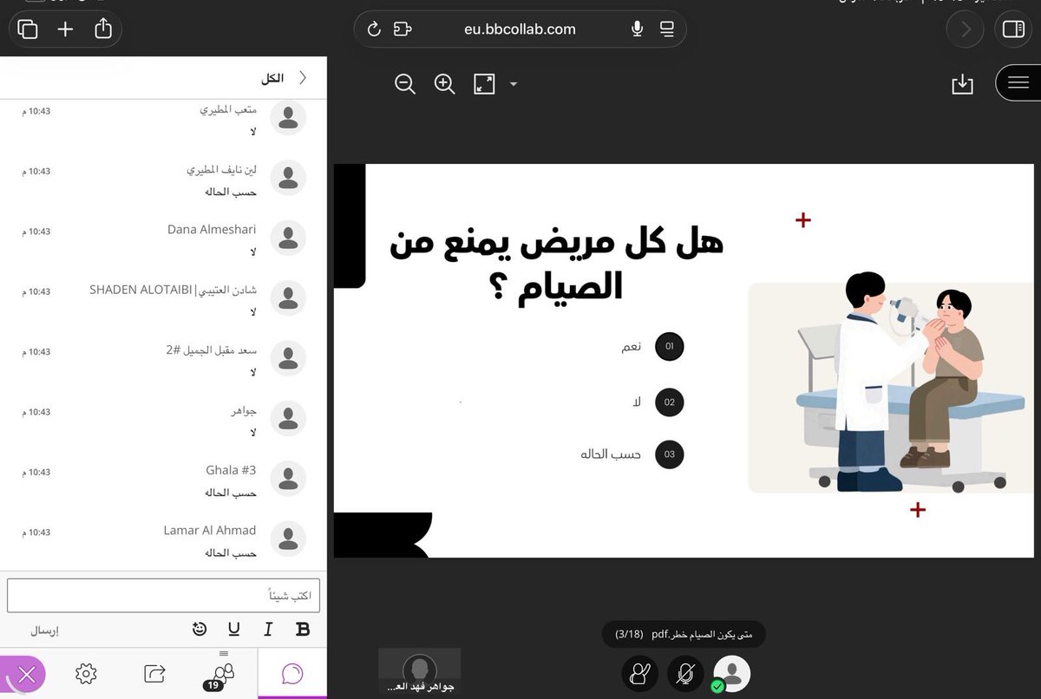
Task: Open the Safari tab overview icon
Action: [x=28, y=29]
